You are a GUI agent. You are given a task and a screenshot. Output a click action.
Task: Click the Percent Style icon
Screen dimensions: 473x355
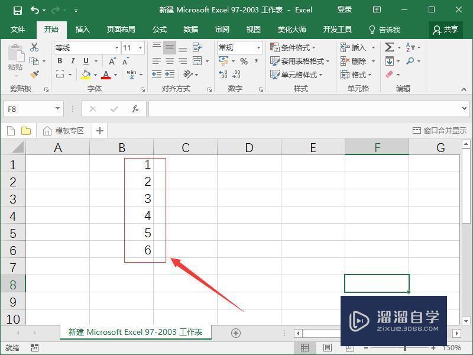coord(244,60)
